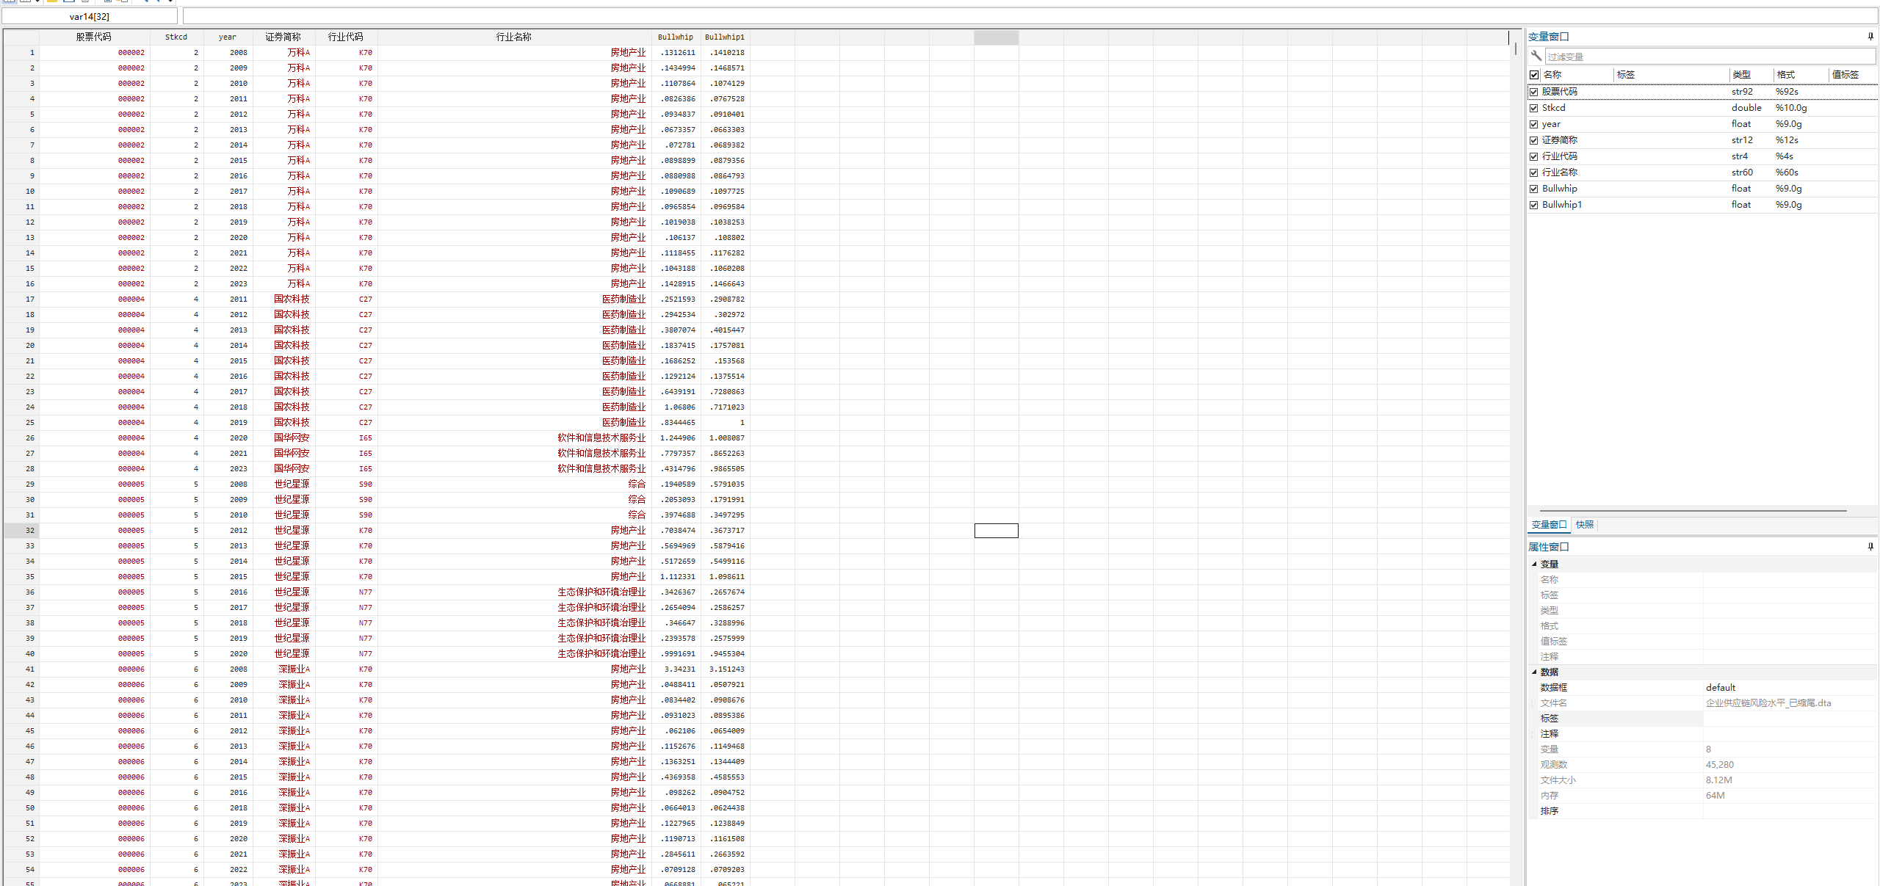The width and height of the screenshot is (1880, 886).
Task: Uncheck the 行业名称 variable checkbox
Action: coord(1533,173)
